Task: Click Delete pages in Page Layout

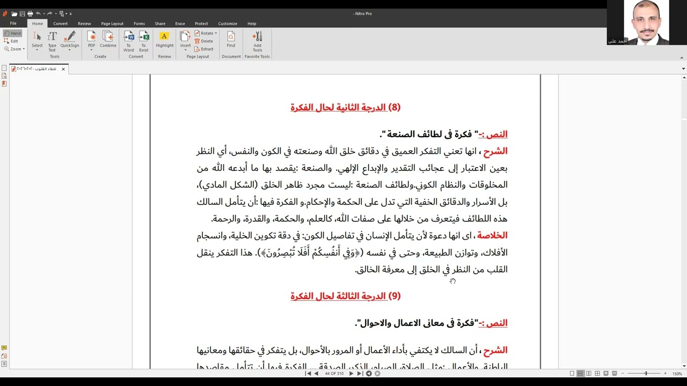Action: coord(204,41)
